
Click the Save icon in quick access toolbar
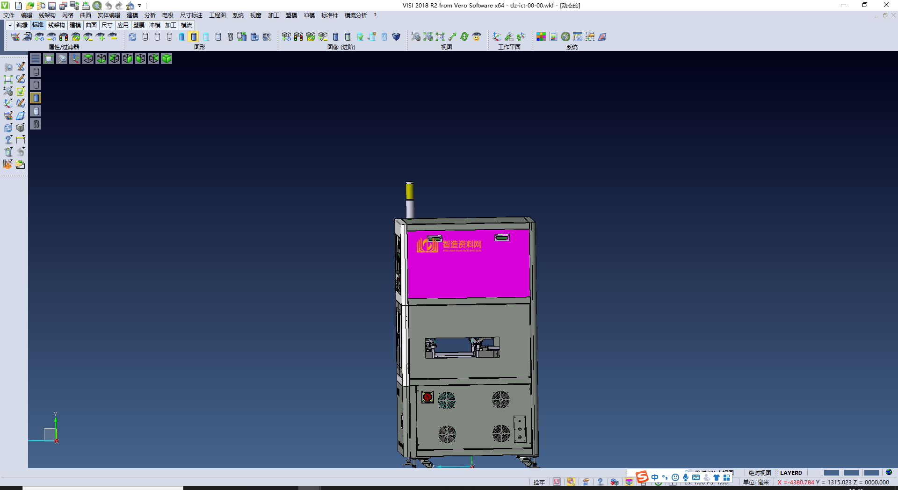[x=52, y=6]
